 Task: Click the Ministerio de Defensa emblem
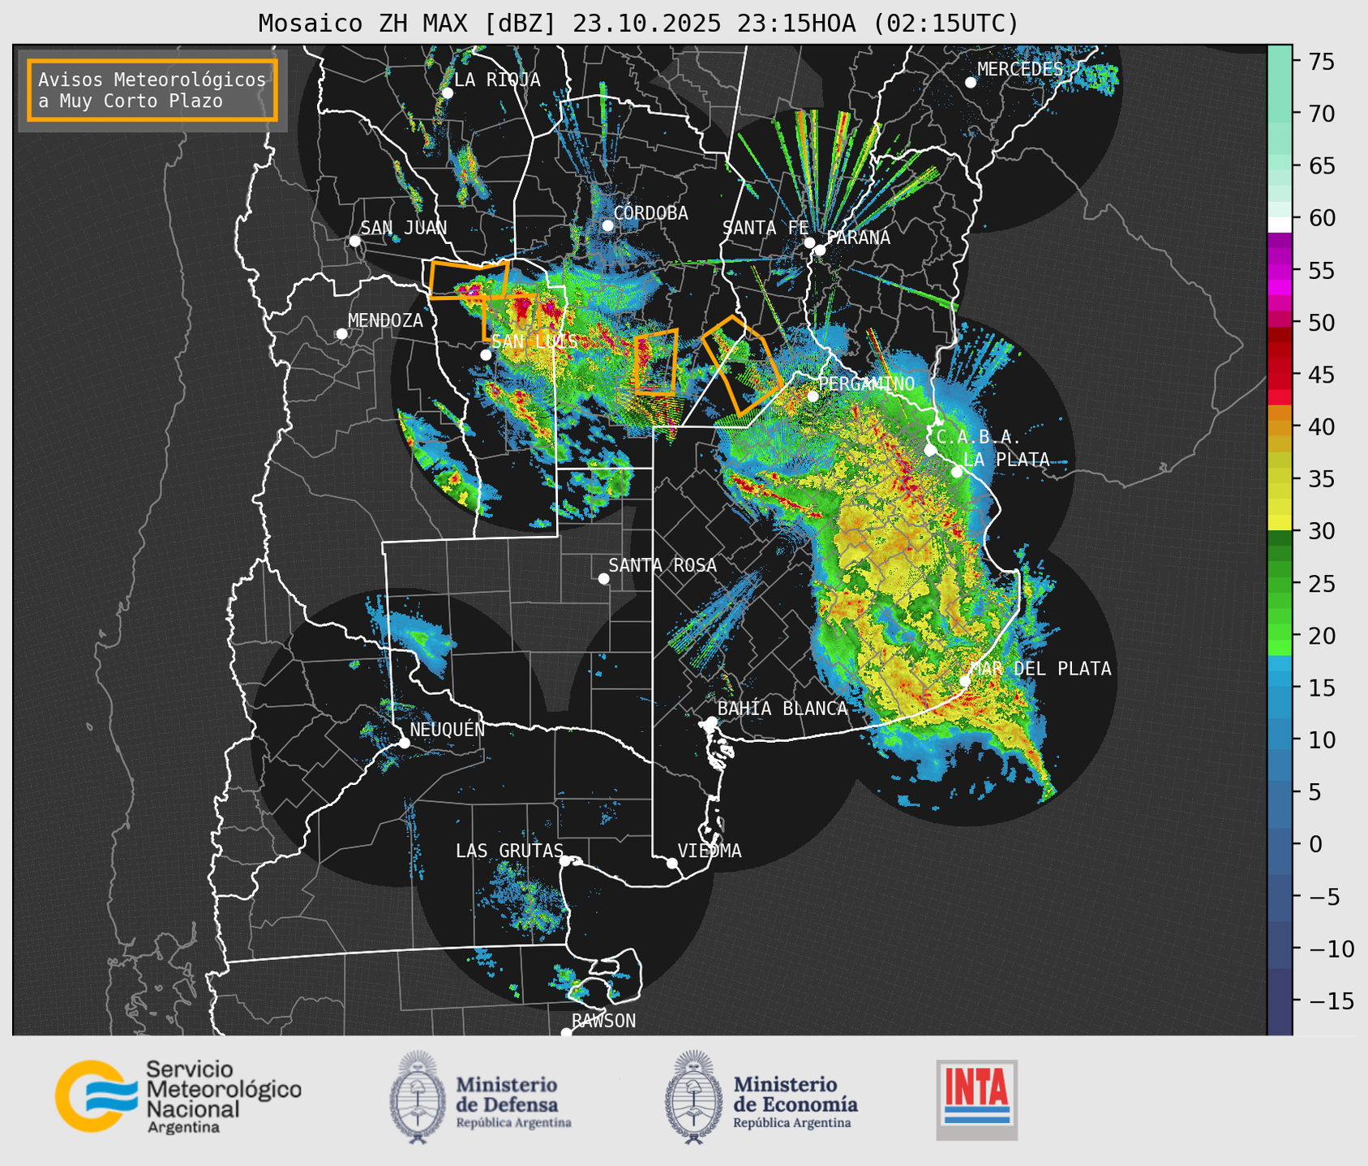(418, 1097)
